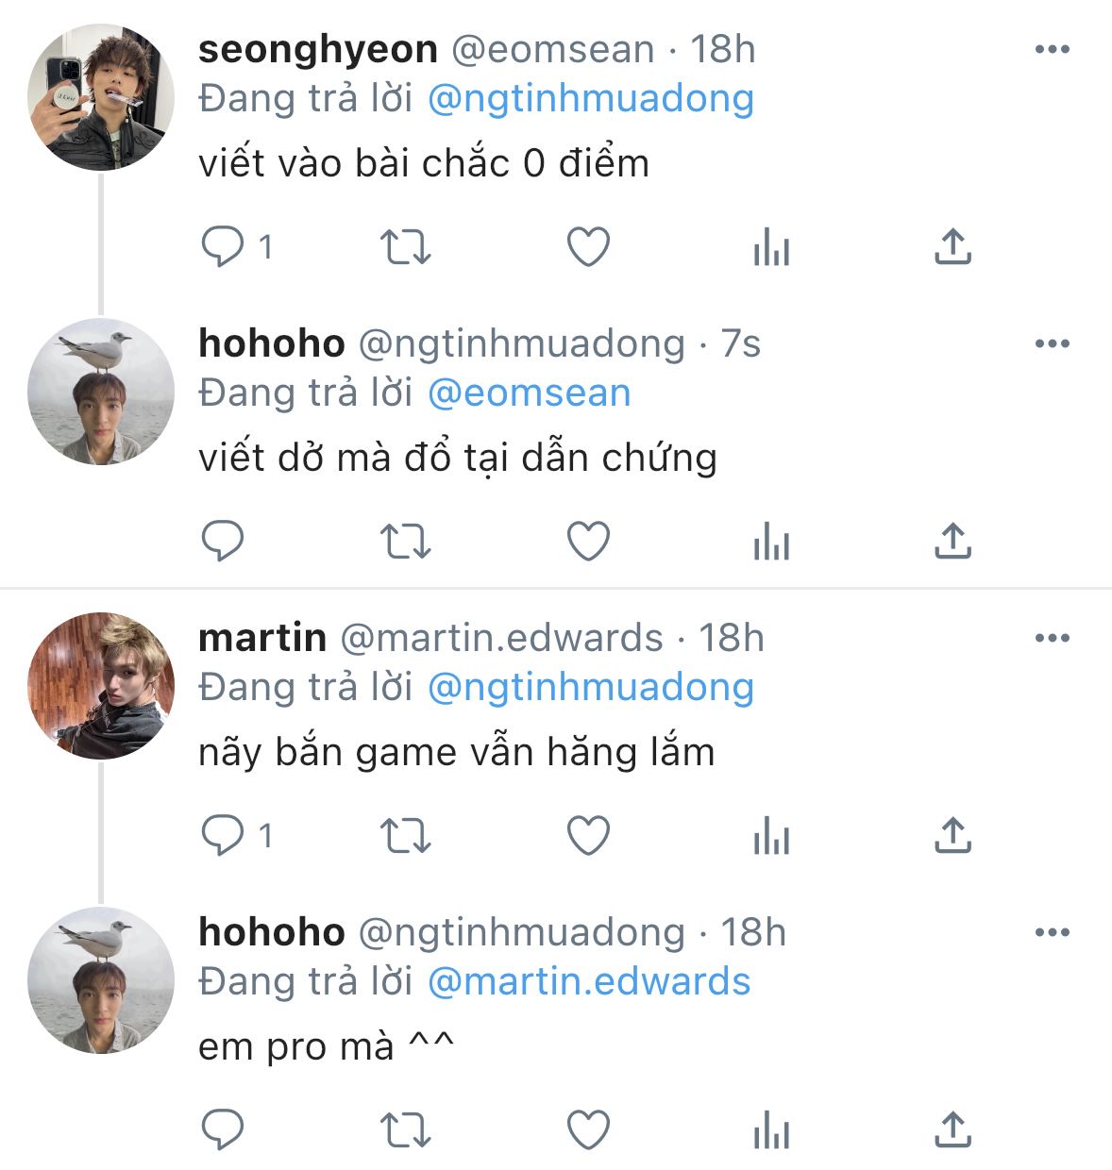The height and width of the screenshot is (1170, 1112).
Task: Open martin's profile avatar
Action: 101,686
